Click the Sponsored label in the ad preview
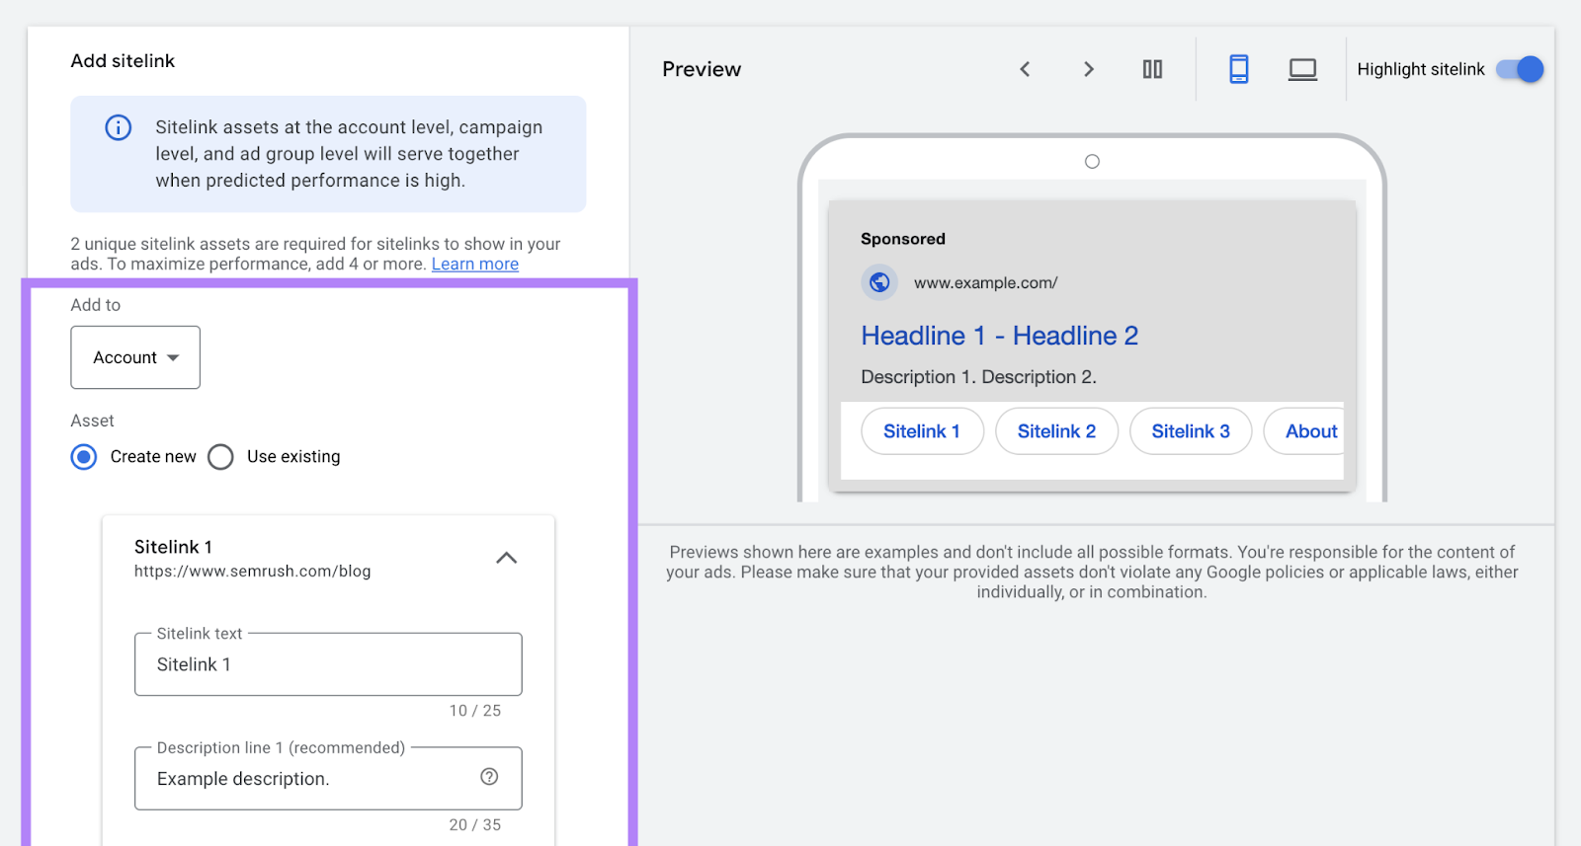The width and height of the screenshot is (1581, 846). tap(903, 239)
